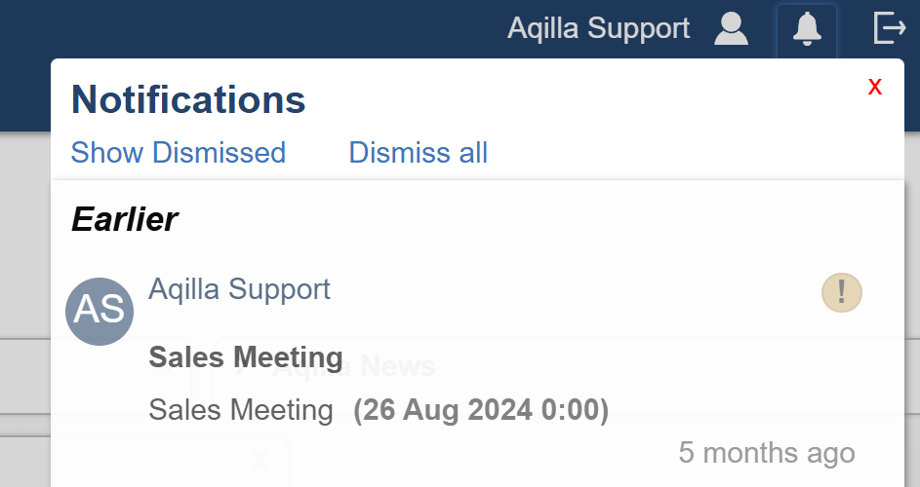Open the user profile icon

pyautogui.click(x=731, y=28)
